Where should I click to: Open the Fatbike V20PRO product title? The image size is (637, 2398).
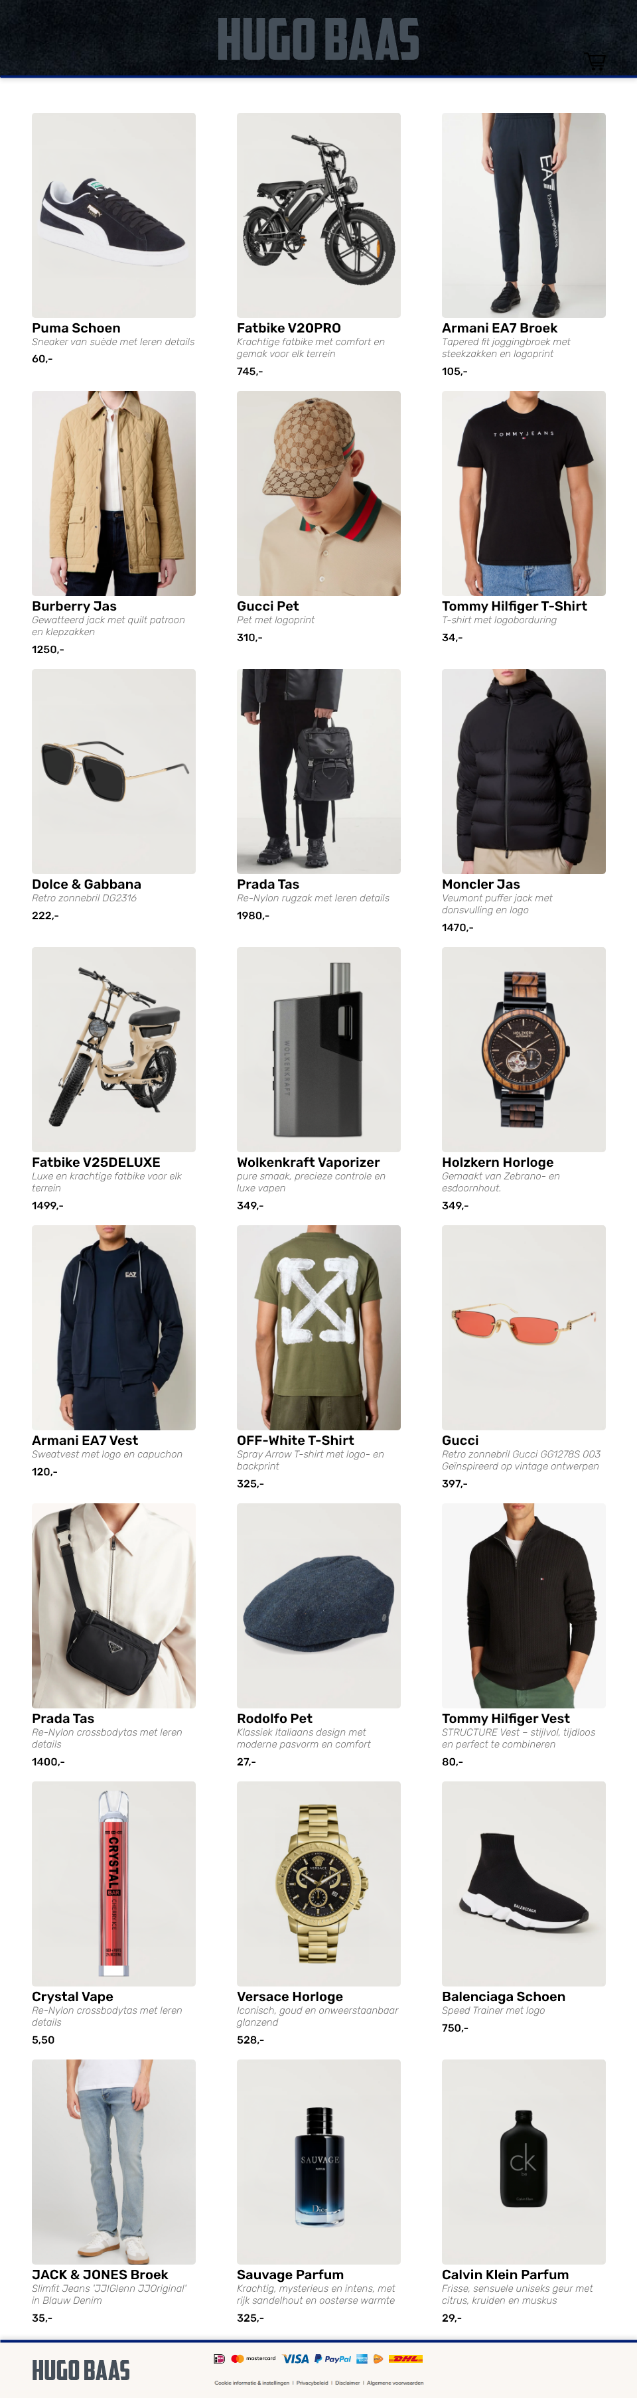289,328
